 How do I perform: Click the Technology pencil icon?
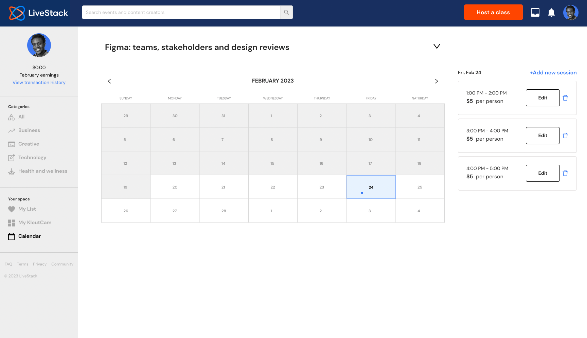point(12,158)
